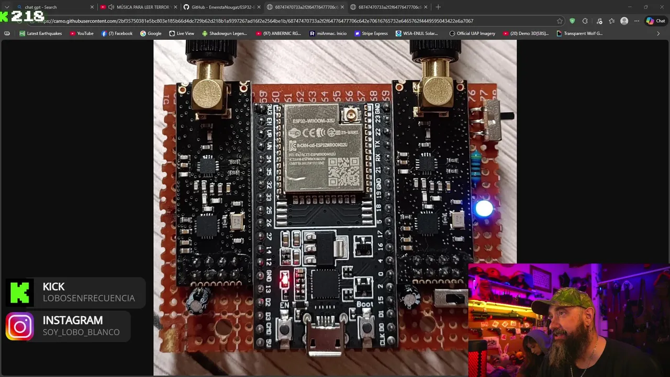Open the green shield extension icon
The image size is (670, 377).
572,21
